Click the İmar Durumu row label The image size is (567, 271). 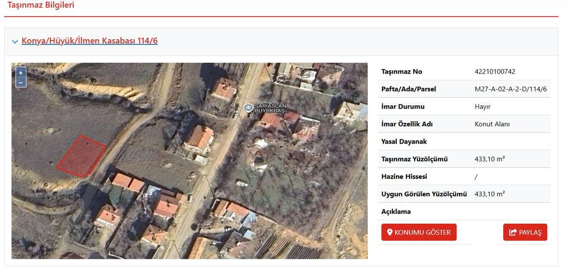tap(403, 107)
